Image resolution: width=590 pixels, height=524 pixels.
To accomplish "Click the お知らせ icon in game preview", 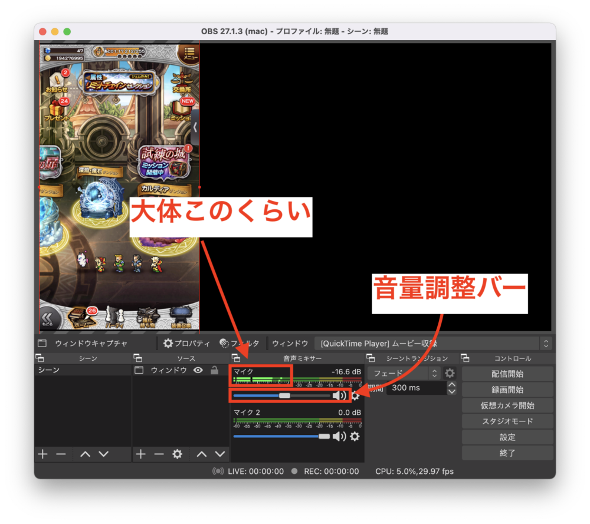I will pyautogui.click(x=57, y=82).
